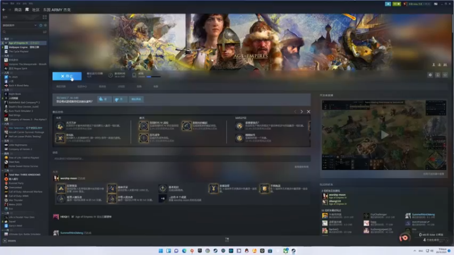Screen dimensions: 454x255
Task: Go to previous post-game summary page arrow
Action: [x=295, y=112]
